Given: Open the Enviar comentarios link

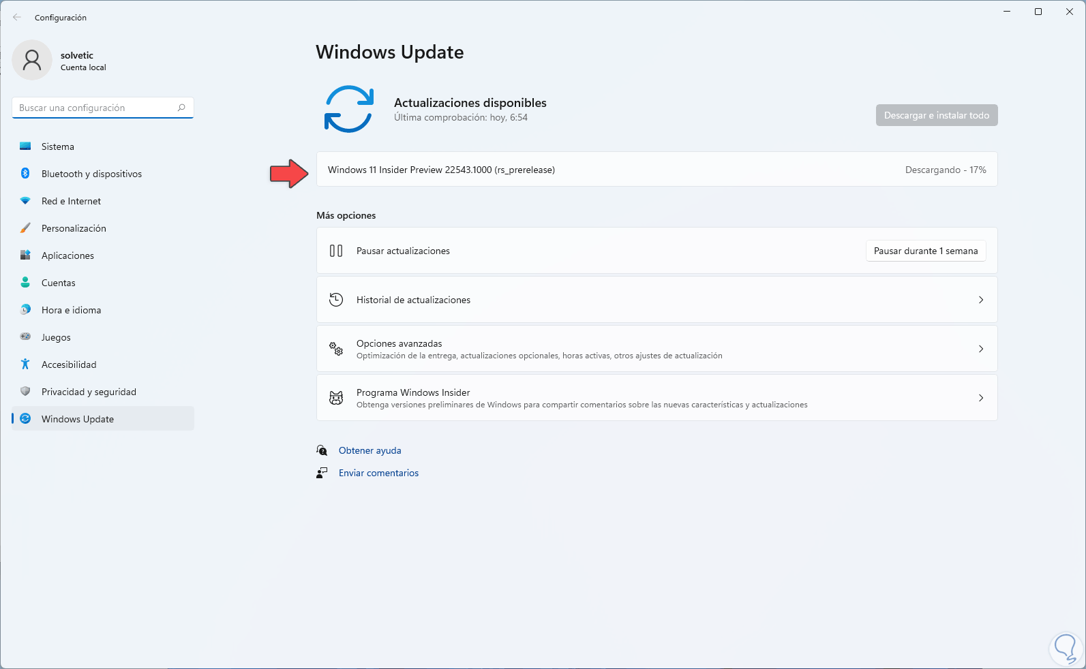Looking at the screenshot, I should pyautogui.click(x=378, y=473).
